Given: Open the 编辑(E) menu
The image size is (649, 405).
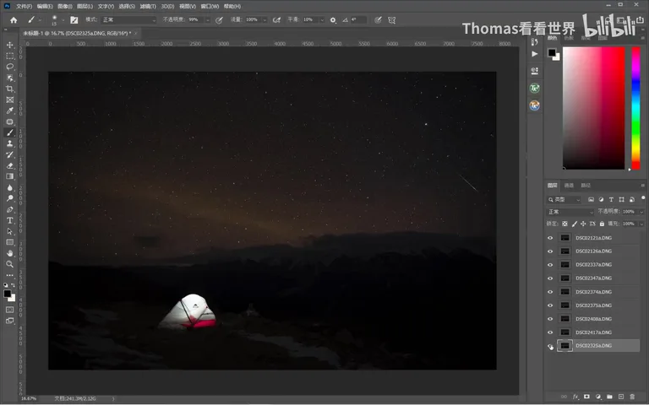Looking at the screenshot, I should (x=45, y=6).
